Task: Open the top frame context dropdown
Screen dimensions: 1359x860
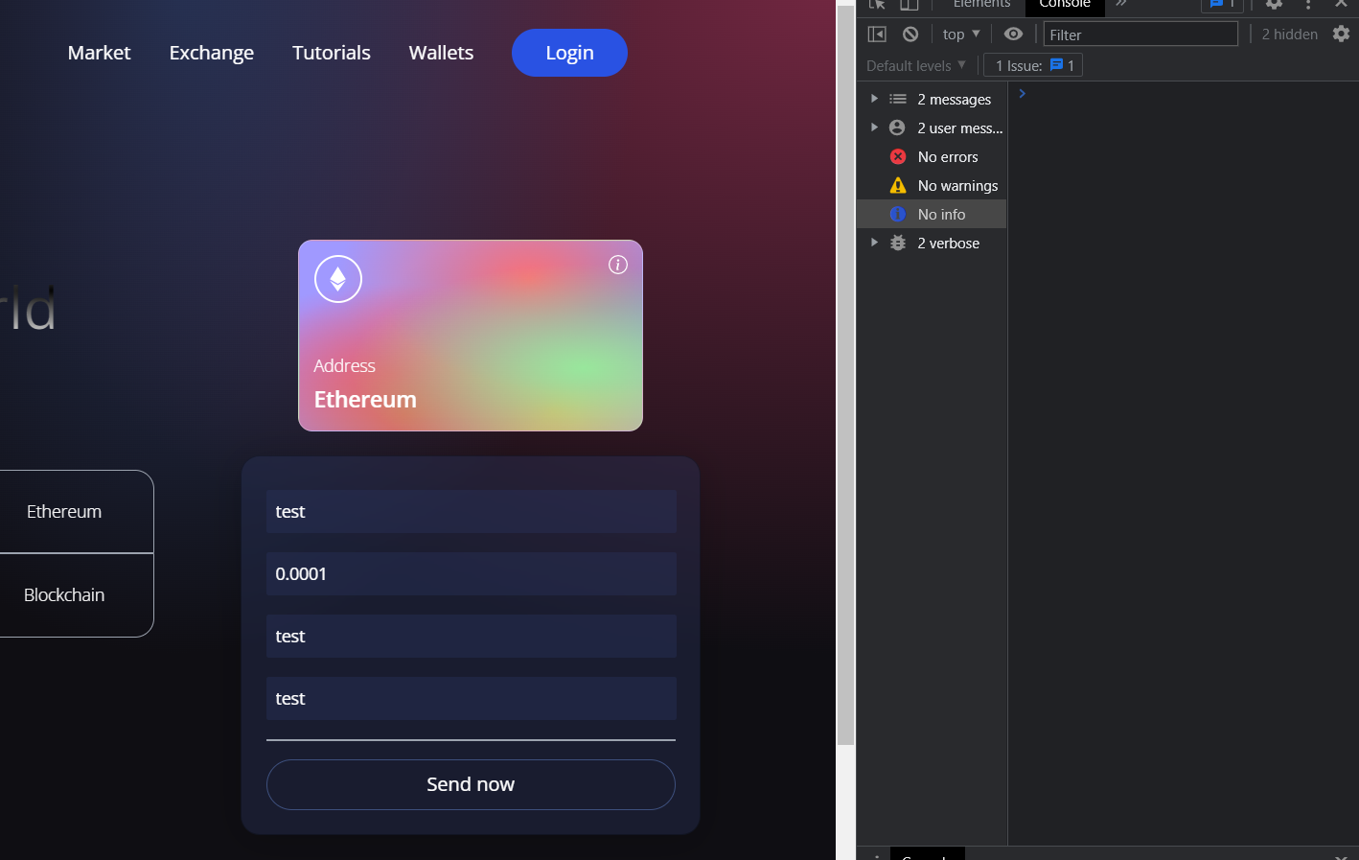Action: click(x=959, y=34)
